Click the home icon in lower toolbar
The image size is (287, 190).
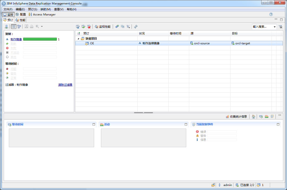(254, 116)
